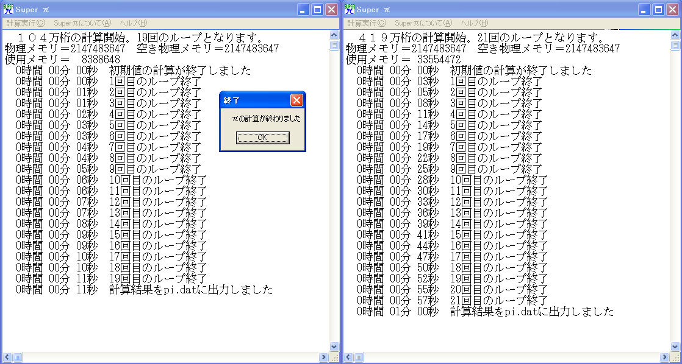Click the up arrow of right window's vertical scrollbar
The width and height of the screenshot is (682, 364).
(x=675, y=35)
